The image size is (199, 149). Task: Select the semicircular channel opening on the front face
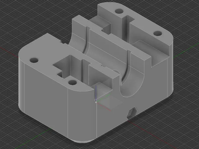(132, 84)
